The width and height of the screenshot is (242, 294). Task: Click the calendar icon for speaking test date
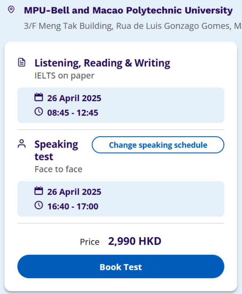coord(38,191)
